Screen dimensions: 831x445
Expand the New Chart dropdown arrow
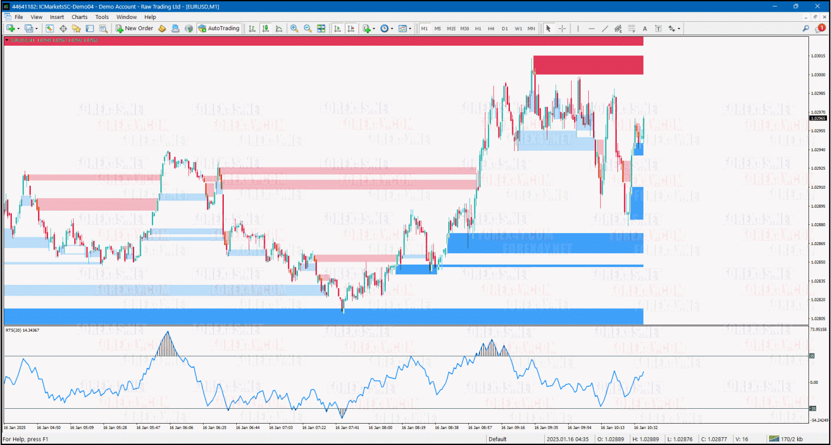pyautogui.click(x=18, y=28)
